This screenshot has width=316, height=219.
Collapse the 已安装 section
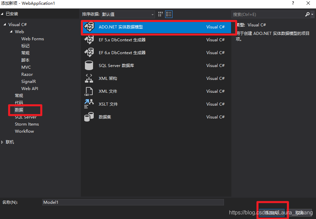click(x=2, y=14)
